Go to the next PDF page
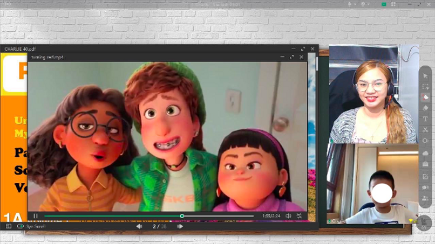 pyautogui.click(x=180, y=227)
